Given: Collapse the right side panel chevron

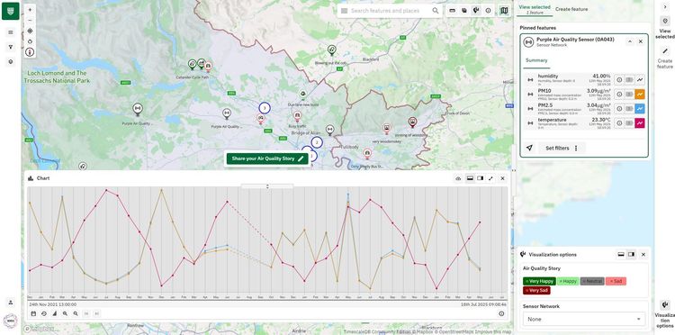Looking at the screenshot, I should pos(665,7).
